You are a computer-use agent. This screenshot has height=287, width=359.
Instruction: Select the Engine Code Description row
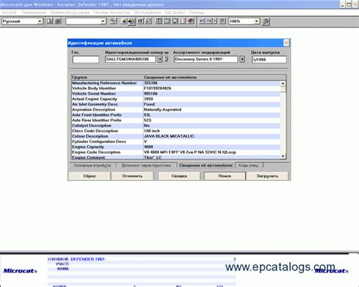click(x=176, y=152)
